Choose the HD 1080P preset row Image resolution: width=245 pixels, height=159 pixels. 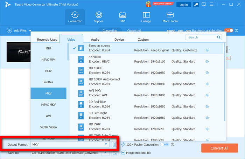[146, 70]
